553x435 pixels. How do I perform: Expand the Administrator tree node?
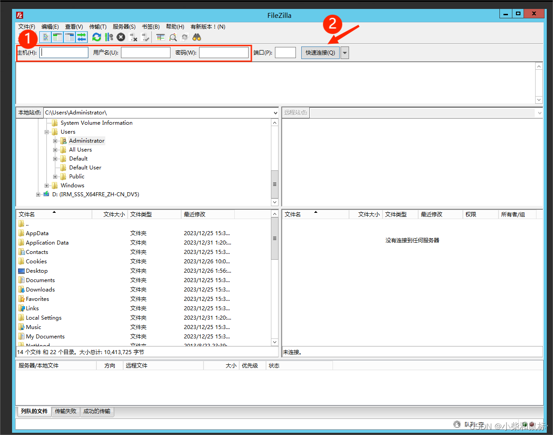pos(55,141)
